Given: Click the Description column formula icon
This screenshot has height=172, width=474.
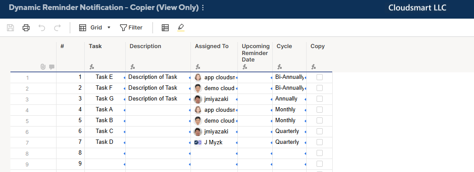Looking at the screenshot, I should point(132,67).
